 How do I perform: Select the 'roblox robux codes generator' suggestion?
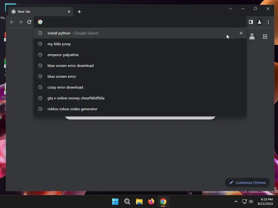pos(140,109)
